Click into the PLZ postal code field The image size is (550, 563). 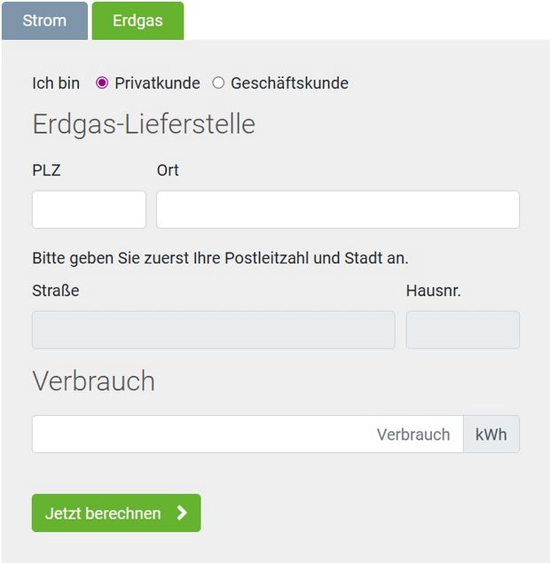(89, 209)
